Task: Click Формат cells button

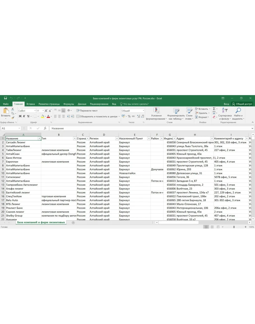Action: 202,117
